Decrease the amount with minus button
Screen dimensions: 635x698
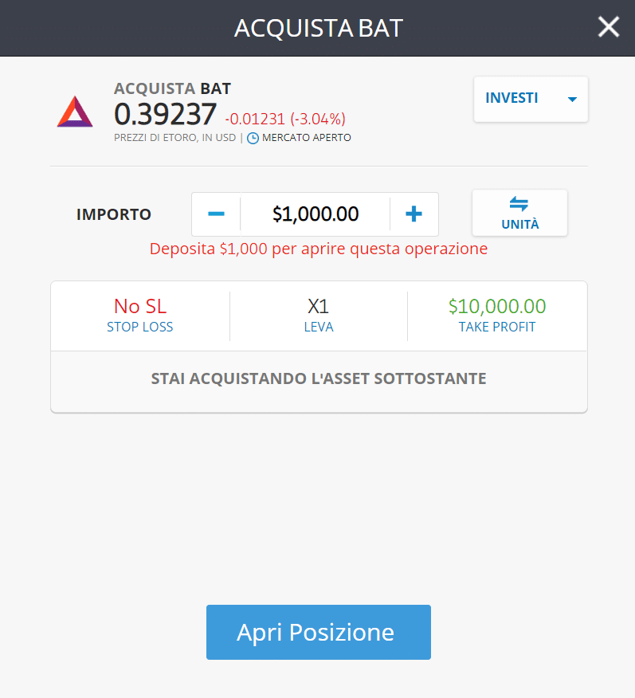coord(216,214)
